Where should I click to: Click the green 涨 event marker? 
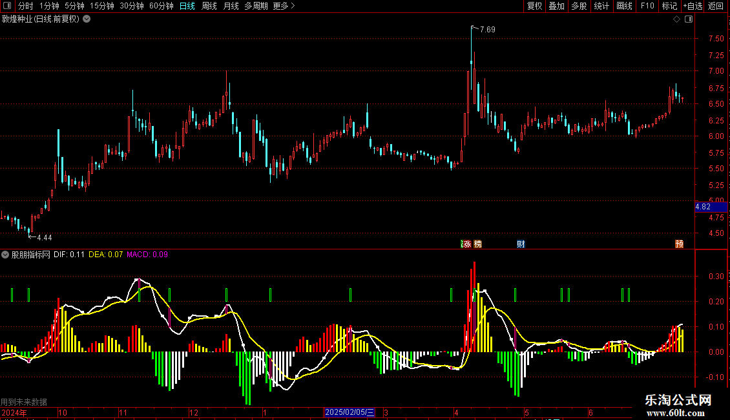point(466,244)
